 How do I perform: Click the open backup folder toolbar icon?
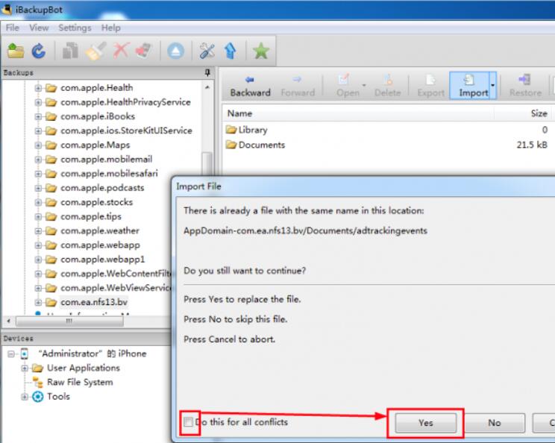(x=16, y=51)
